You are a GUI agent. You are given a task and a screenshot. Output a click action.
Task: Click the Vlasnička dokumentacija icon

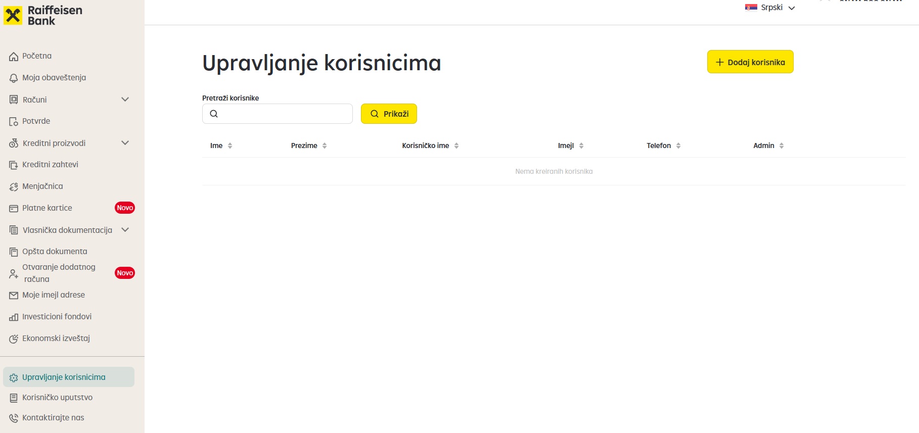[x=14, y=230]
